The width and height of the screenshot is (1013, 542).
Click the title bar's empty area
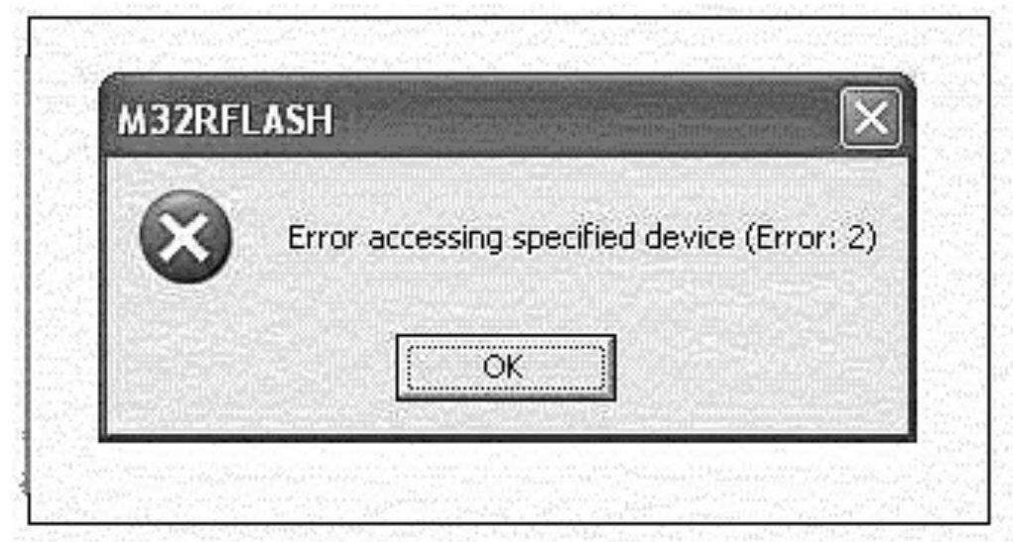pos(581,118)
